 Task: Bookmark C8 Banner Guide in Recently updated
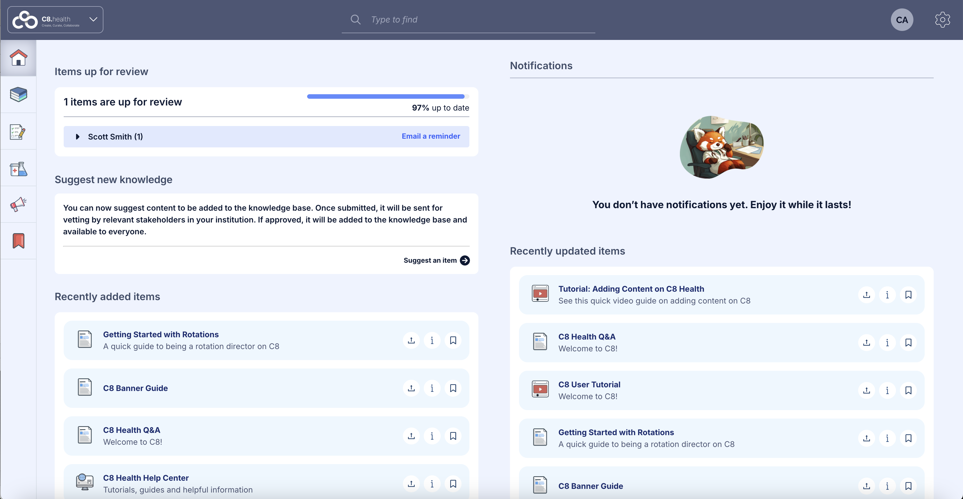coord(908,486)
